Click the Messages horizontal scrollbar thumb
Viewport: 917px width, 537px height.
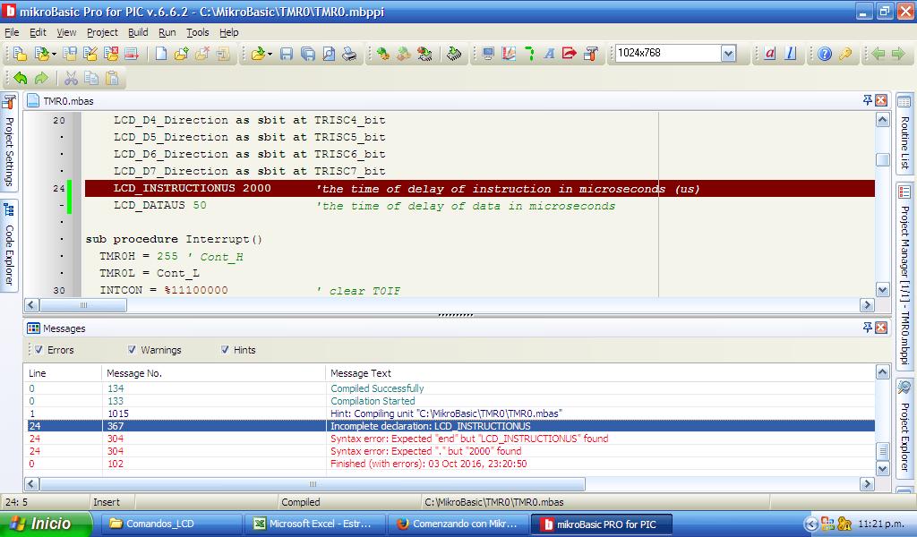313,484
